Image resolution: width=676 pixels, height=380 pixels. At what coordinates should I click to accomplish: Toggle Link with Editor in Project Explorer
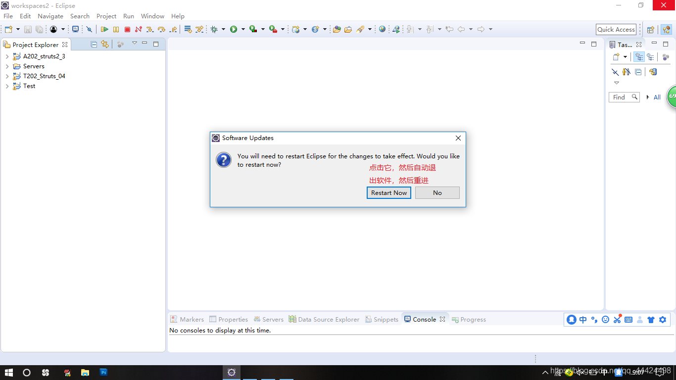[x=105, y=44]
